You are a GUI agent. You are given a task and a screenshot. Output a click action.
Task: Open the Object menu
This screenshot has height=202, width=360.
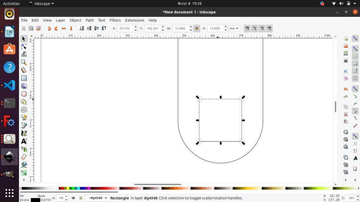(75, 20)
